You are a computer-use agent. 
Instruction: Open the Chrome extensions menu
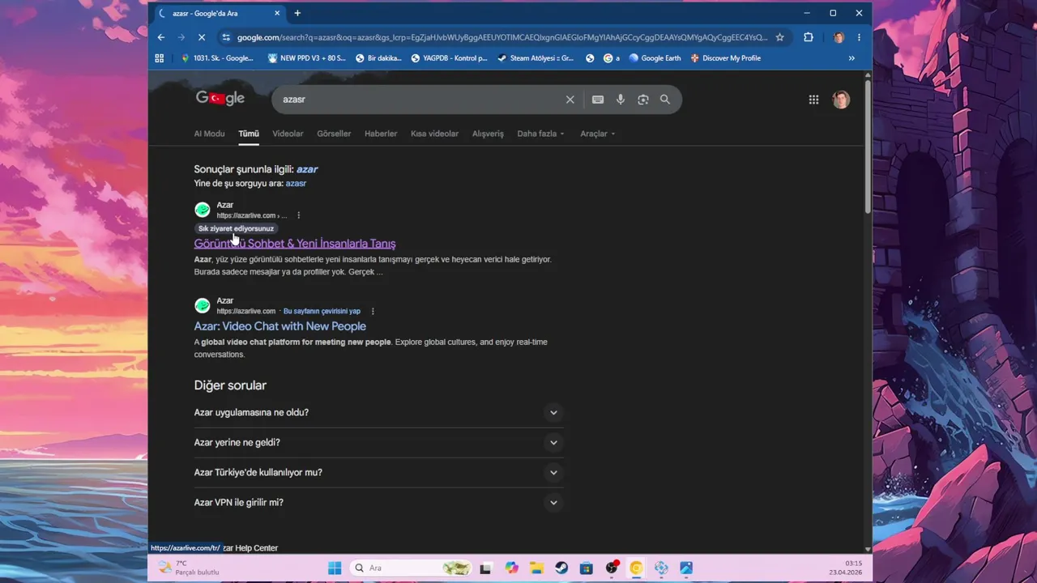pyautogui.click(x=808, y=37)
